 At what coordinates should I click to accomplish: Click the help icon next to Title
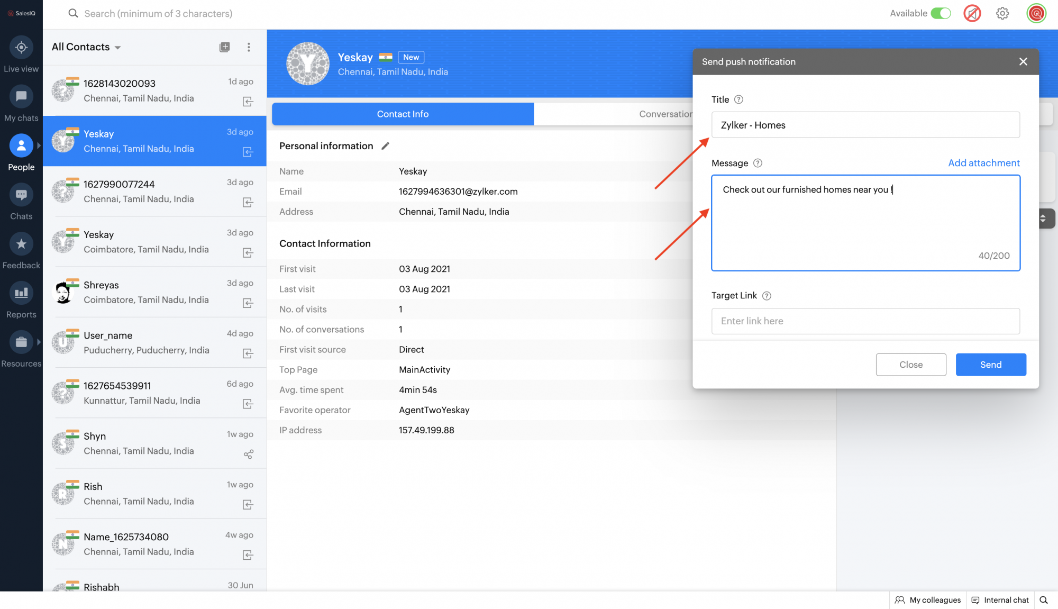click(738, 99)
